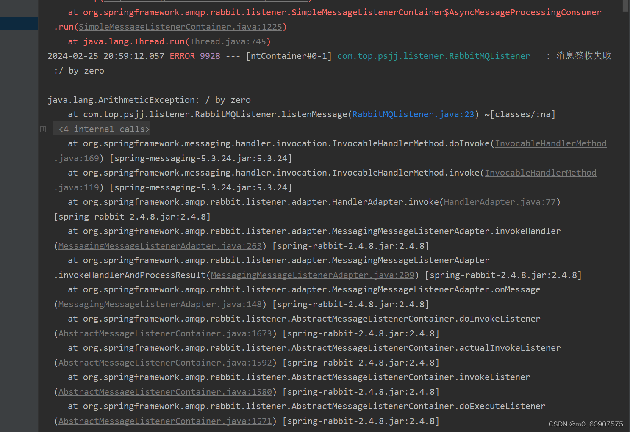Open SimpleMessageListenerContainer.java:1225 link
This screenshot has height=432, width=630.
tap(180, 27)
